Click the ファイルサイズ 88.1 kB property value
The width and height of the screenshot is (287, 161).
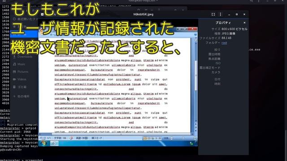click(x=226, y=38)
